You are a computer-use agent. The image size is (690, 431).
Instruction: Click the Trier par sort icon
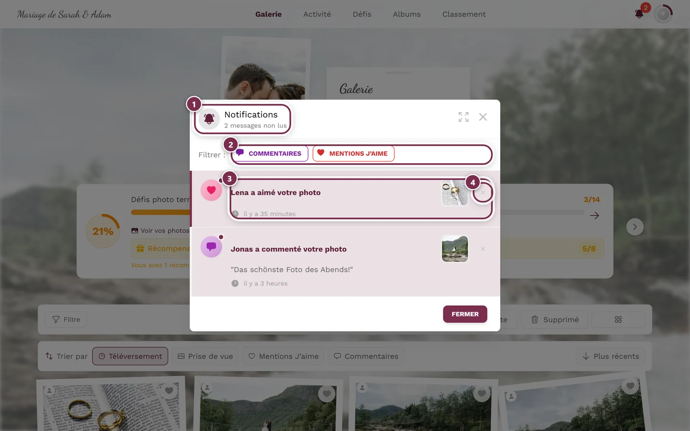(x=49, y=356)
